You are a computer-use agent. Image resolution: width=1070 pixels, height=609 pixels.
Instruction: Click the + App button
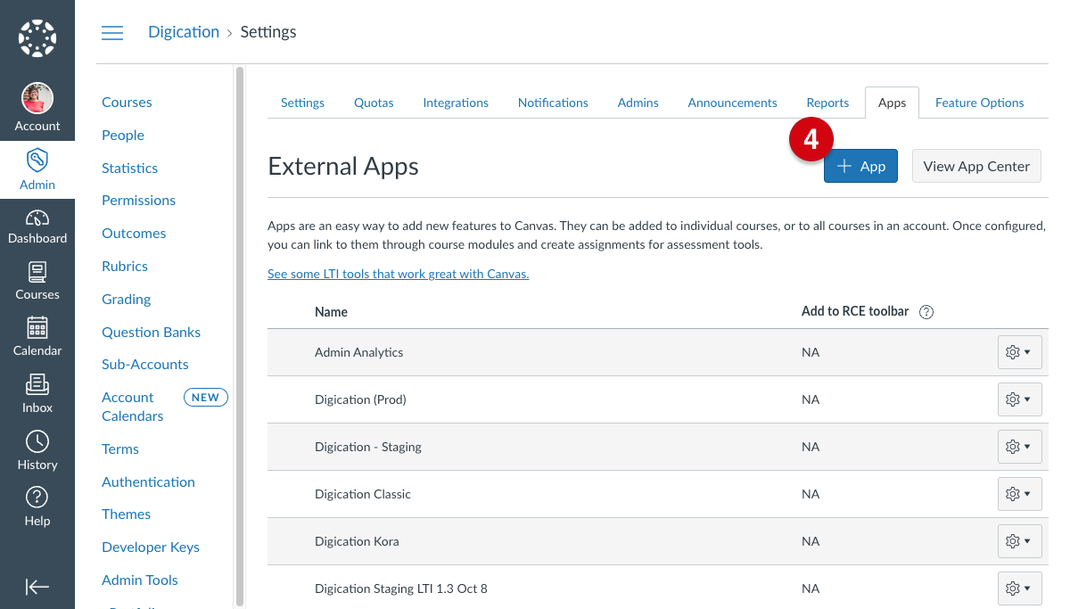click(x=860, y=166)
